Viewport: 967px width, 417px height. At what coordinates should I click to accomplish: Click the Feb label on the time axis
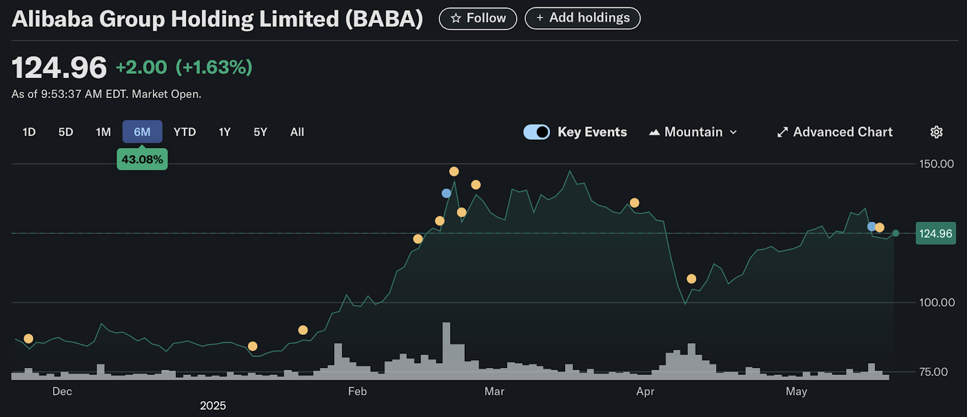click(357, 392)
